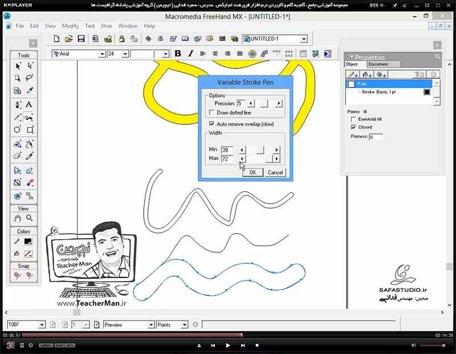Screen dimensions: 456x354
Task: Open the UNTITLED-1 document dropdown
Action: point(304,39)
